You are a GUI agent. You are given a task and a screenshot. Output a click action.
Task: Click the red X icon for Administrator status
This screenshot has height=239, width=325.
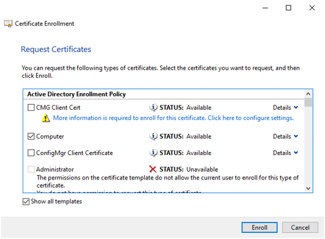[x=153, y=169]
